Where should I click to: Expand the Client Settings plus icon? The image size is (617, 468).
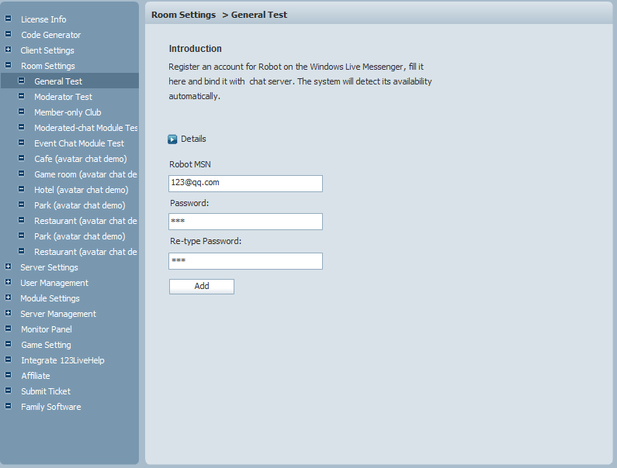click(x=8, y=50)
